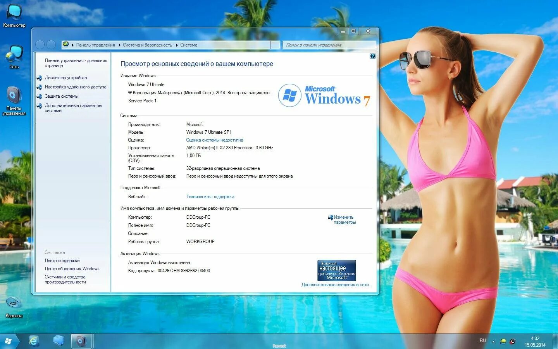Image resolution: width=558 pixels, height=349 pixels.
Task: Click shield icon beside Изменить параметры
Action: pos(330,218)
